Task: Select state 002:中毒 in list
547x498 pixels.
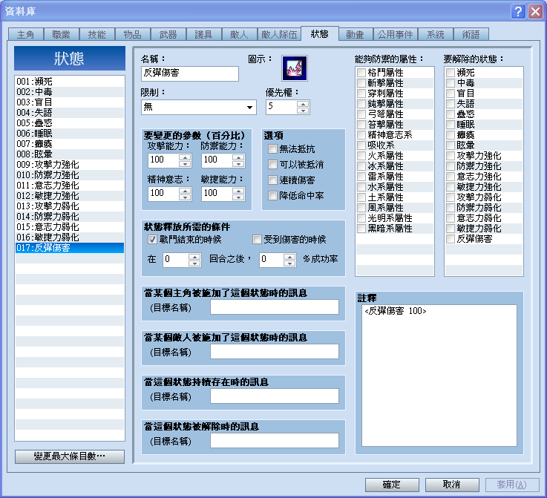Action: tap(70, 92)
